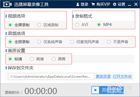Select 全屏录制 full screen recording
The height and width of the screenshot is (97, 140).
(x=19, y=25)
